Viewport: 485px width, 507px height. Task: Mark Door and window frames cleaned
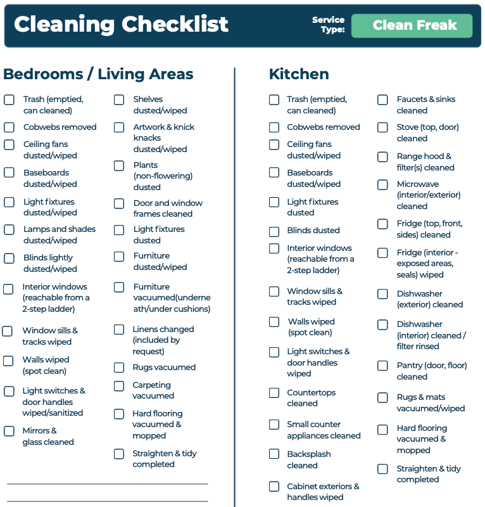[119, 203]
